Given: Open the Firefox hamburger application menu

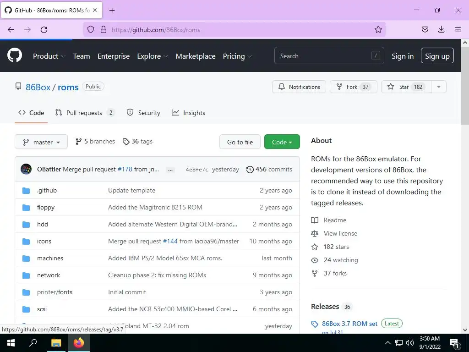Looking at the screenshot, I should [x=458, y=29].
